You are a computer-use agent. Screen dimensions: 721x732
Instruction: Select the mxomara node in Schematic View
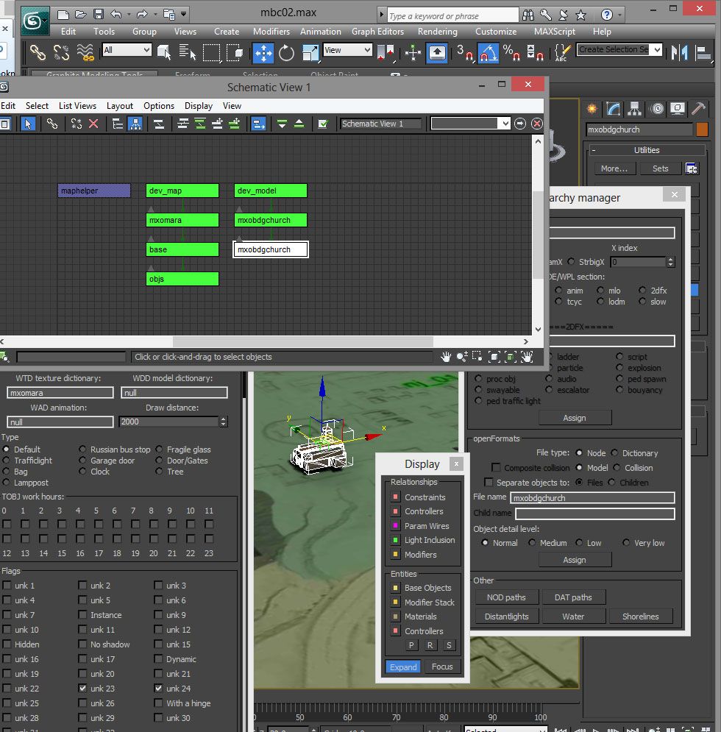(182, 220)
